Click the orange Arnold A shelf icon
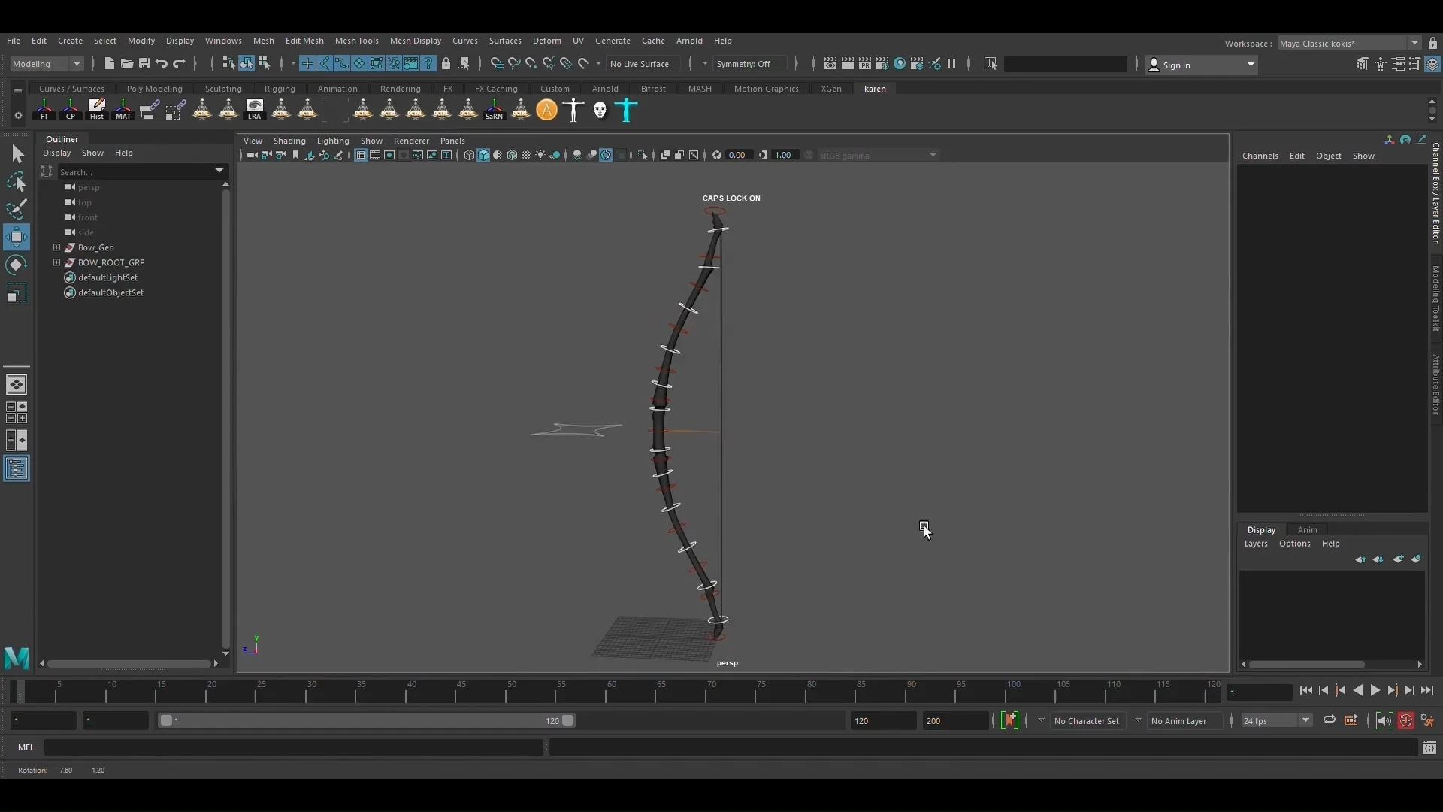The image size is (1443, 812). click(x=547, y=111)
